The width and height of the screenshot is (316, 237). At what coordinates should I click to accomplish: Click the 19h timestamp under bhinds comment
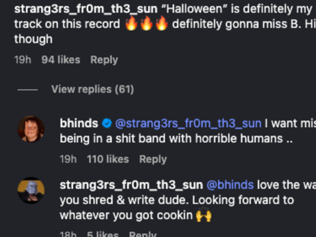(x=68, y=159)
